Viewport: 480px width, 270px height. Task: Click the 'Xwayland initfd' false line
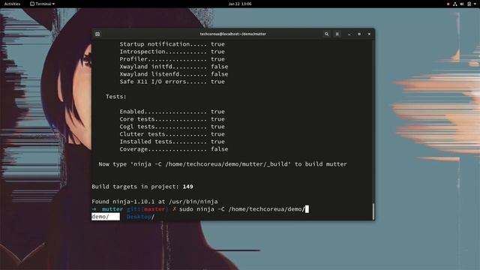(x=173, y=67)
